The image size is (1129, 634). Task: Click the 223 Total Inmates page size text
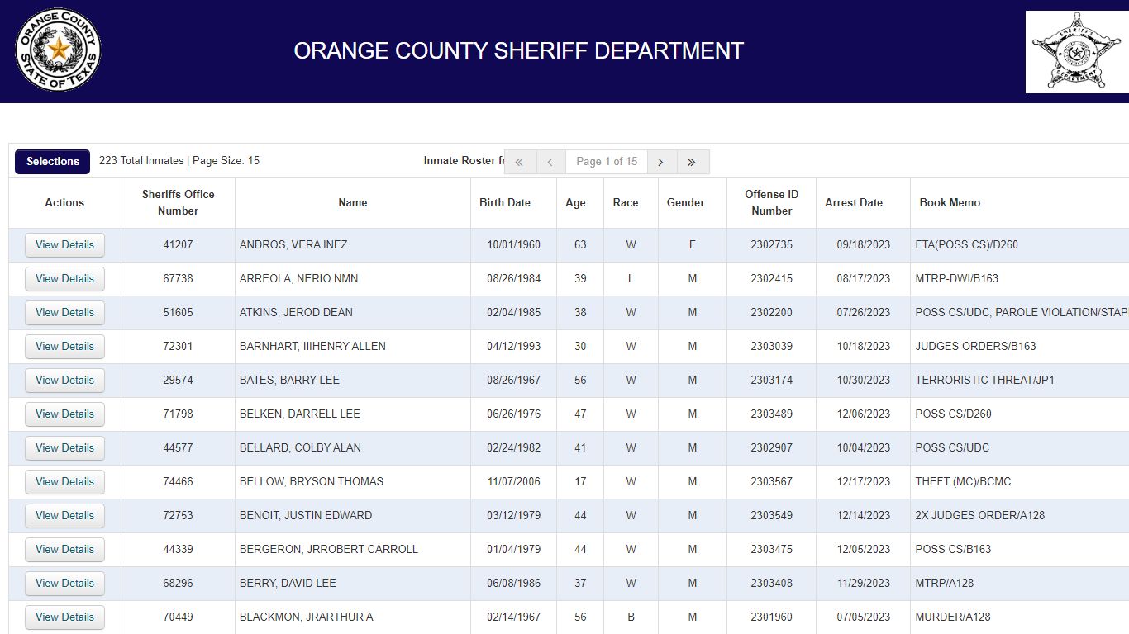pyautogui.click(x=179, y=161)
